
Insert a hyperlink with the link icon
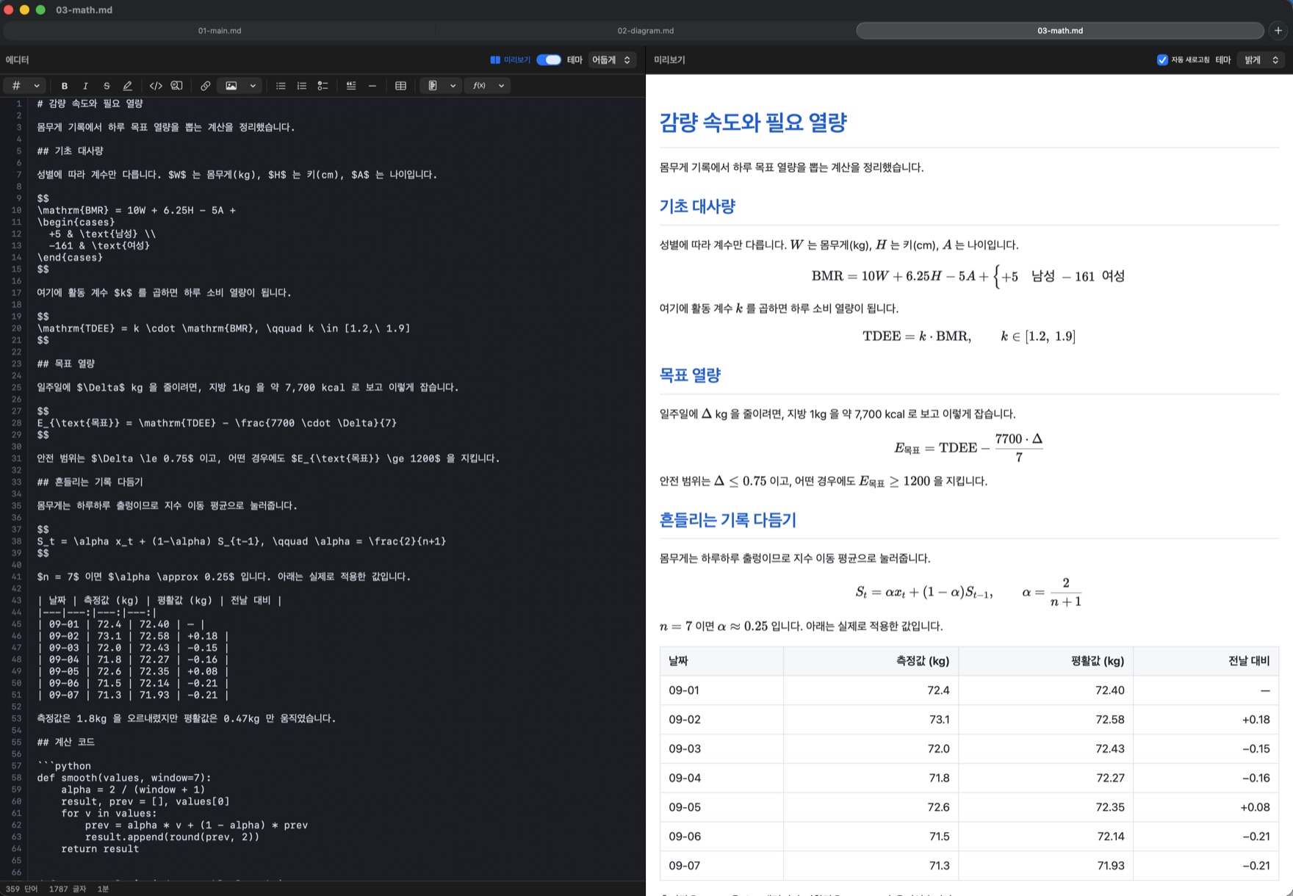206,86
